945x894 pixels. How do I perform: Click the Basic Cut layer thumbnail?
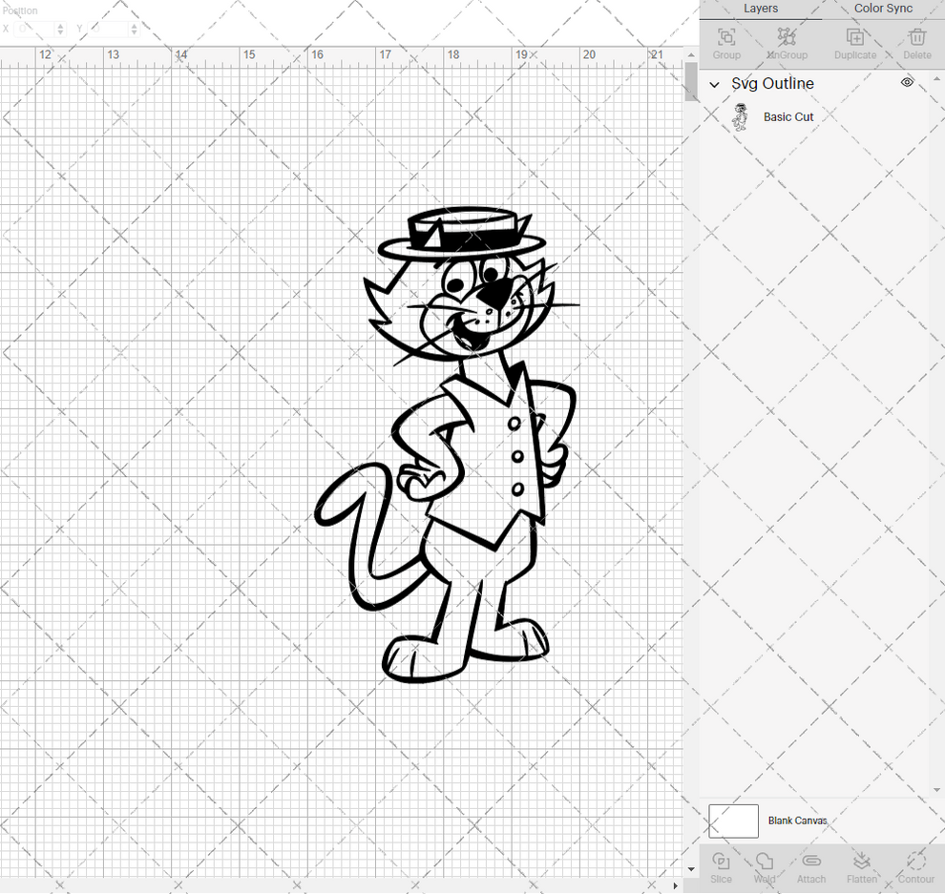point(742,116)
